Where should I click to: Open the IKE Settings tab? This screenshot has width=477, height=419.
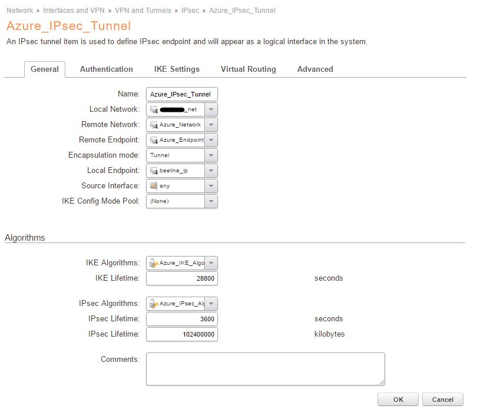[177, 69]
